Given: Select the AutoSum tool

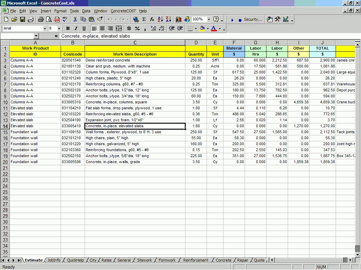Looking at the screenshot, I should pos(143,19).
